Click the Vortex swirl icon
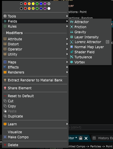 pos(72,62)
